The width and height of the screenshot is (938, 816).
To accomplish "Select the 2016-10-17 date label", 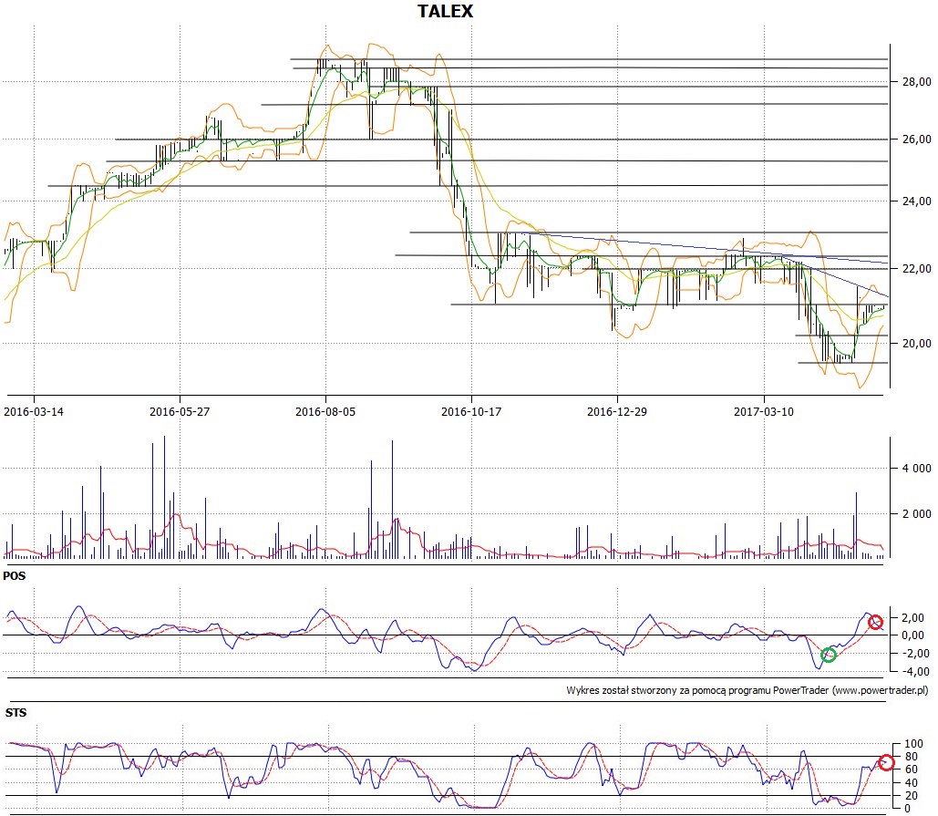I will (x=471, y=411).
